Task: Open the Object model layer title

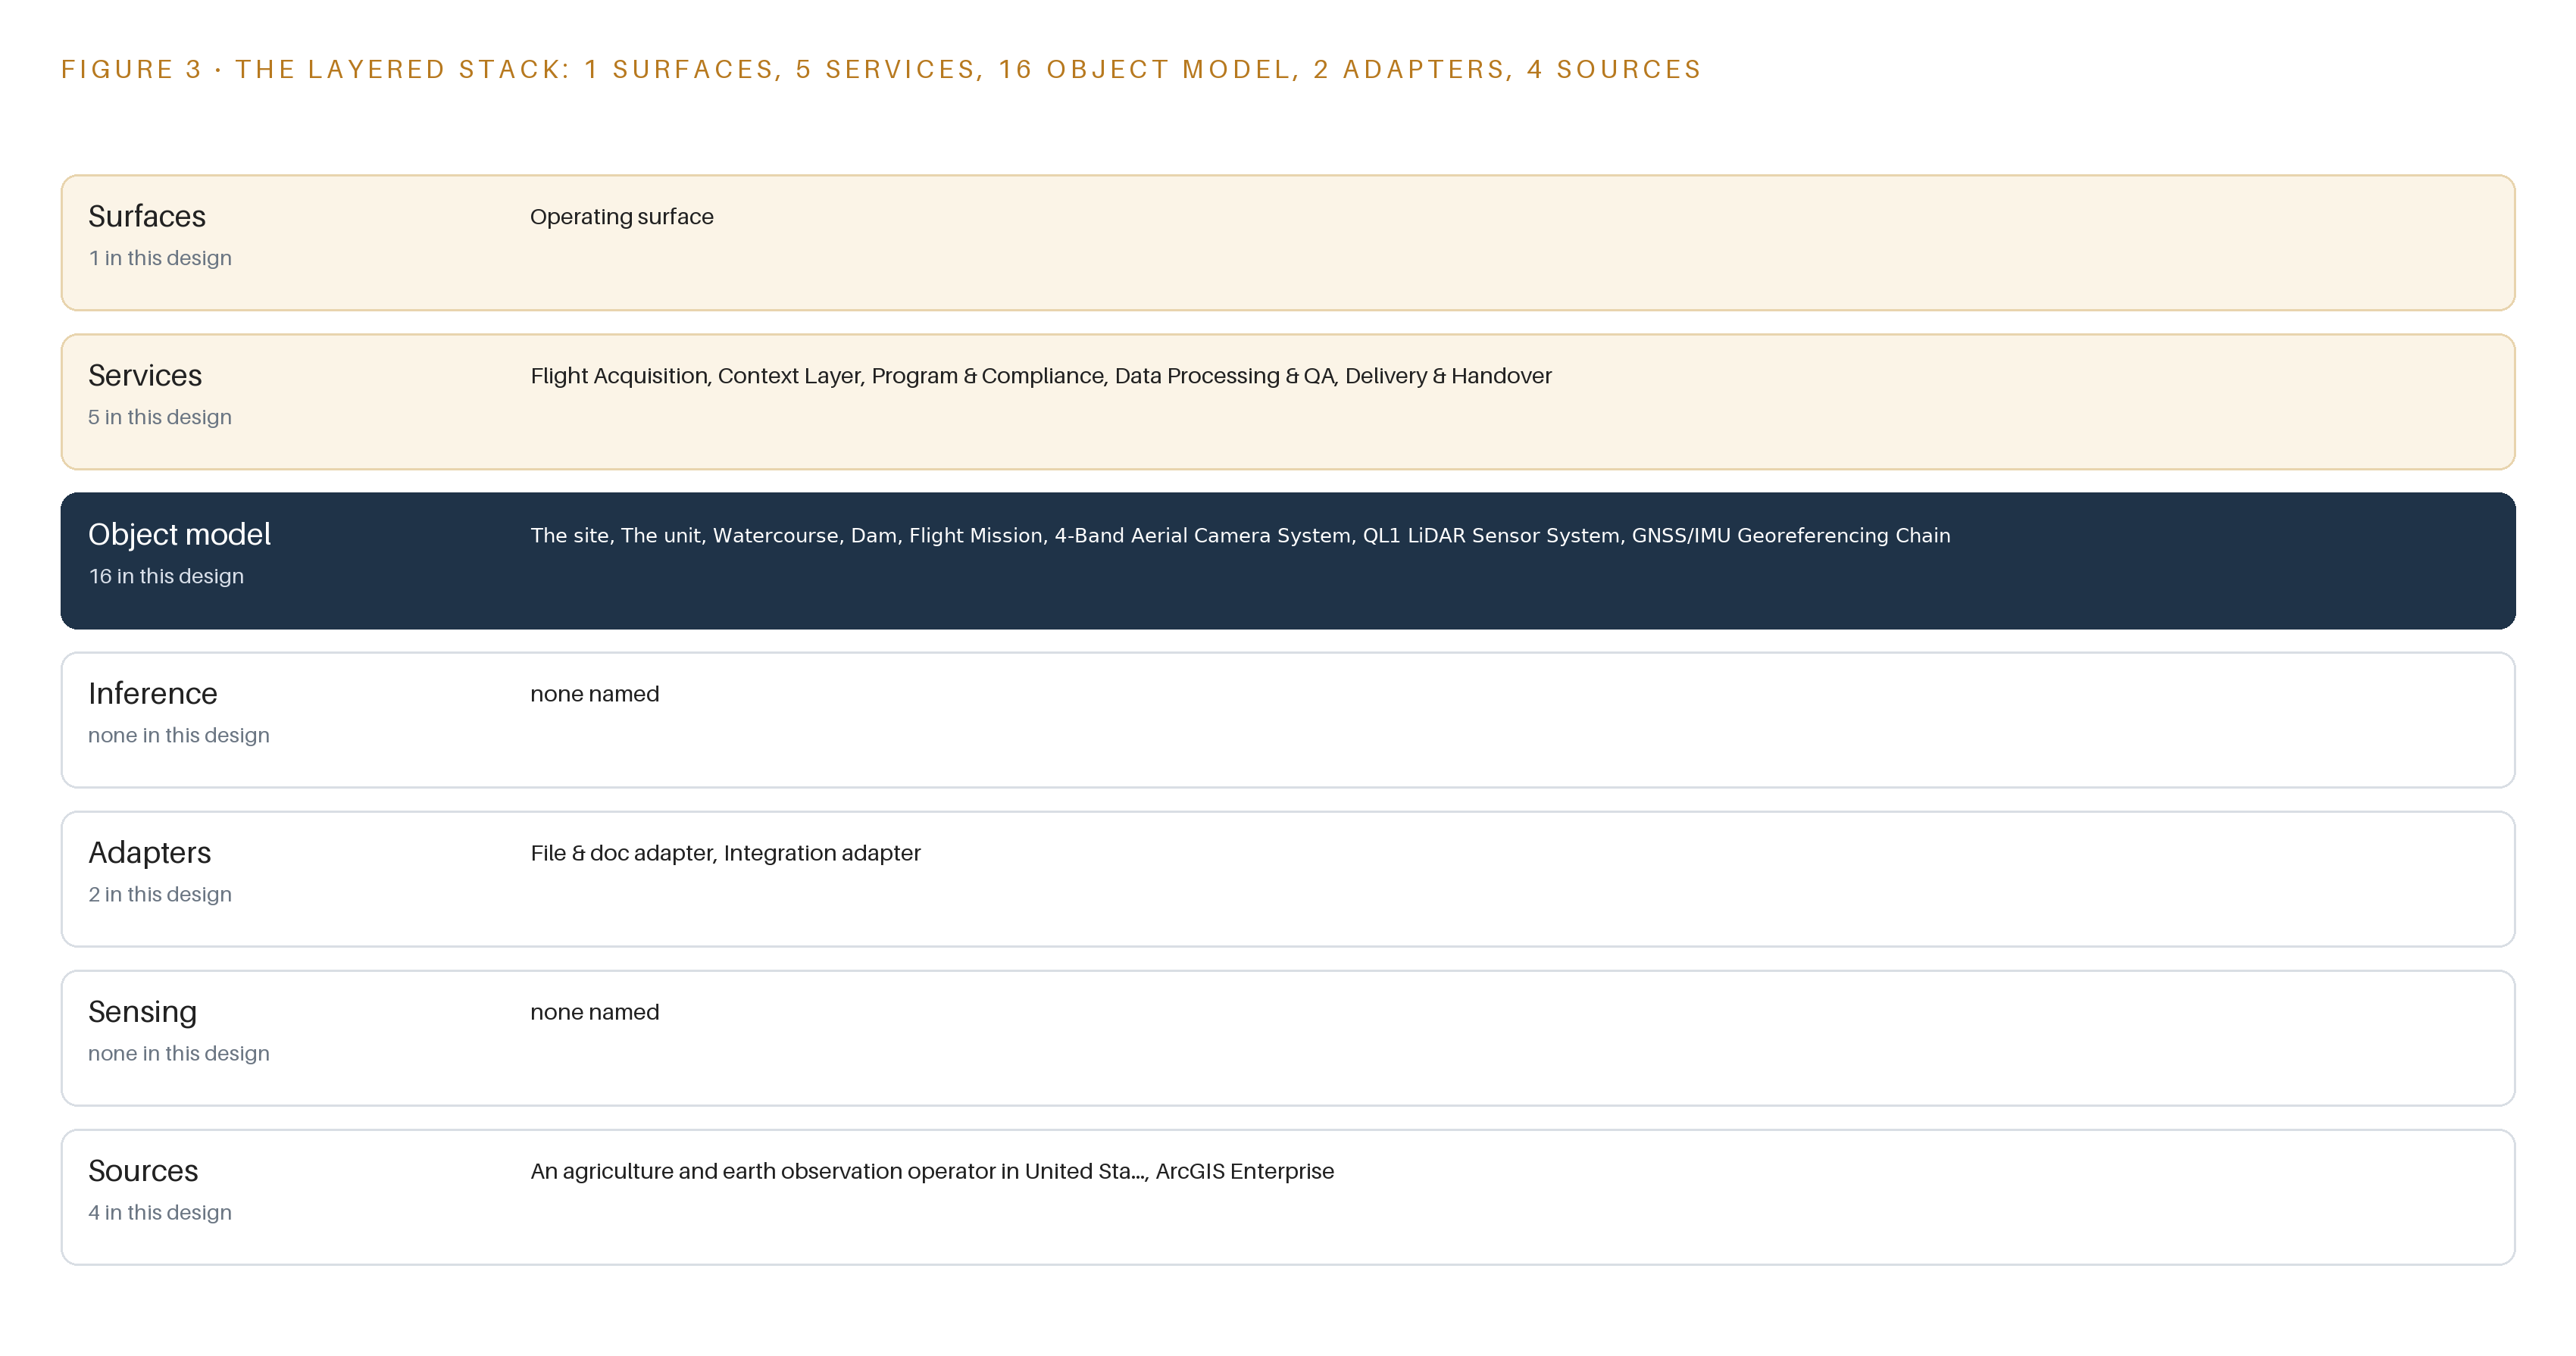Action: (180, 535)
